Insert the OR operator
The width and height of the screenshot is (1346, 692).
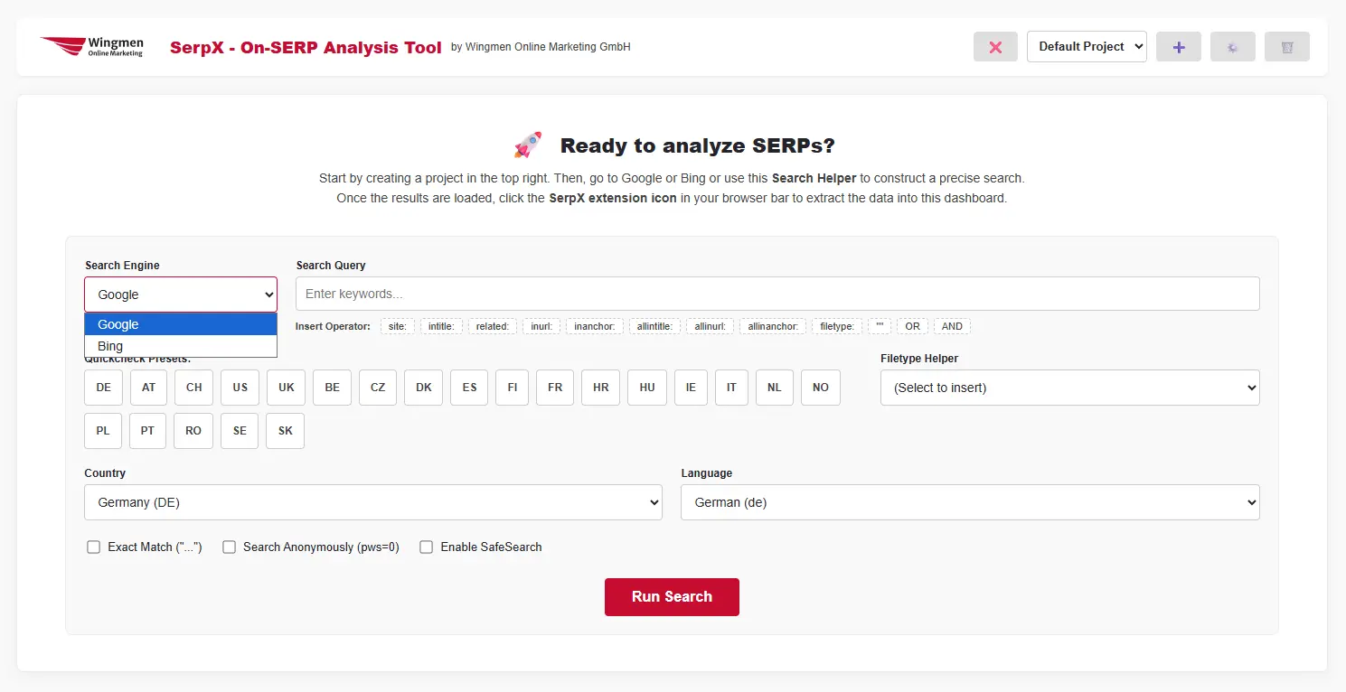pos(912,326)
